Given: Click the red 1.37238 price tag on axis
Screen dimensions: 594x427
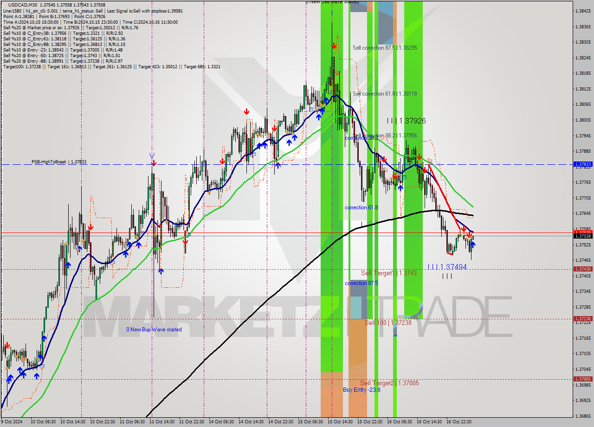Looking at the screenshot, I should pos(583,319).
